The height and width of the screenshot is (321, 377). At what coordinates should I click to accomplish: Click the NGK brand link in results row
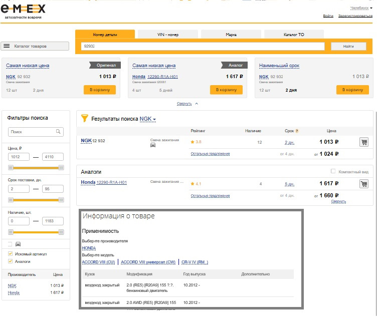[86, 141]
